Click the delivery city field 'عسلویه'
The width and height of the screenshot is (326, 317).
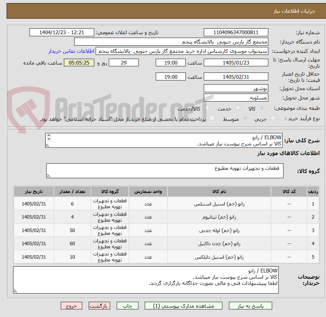tap(236, 98)
